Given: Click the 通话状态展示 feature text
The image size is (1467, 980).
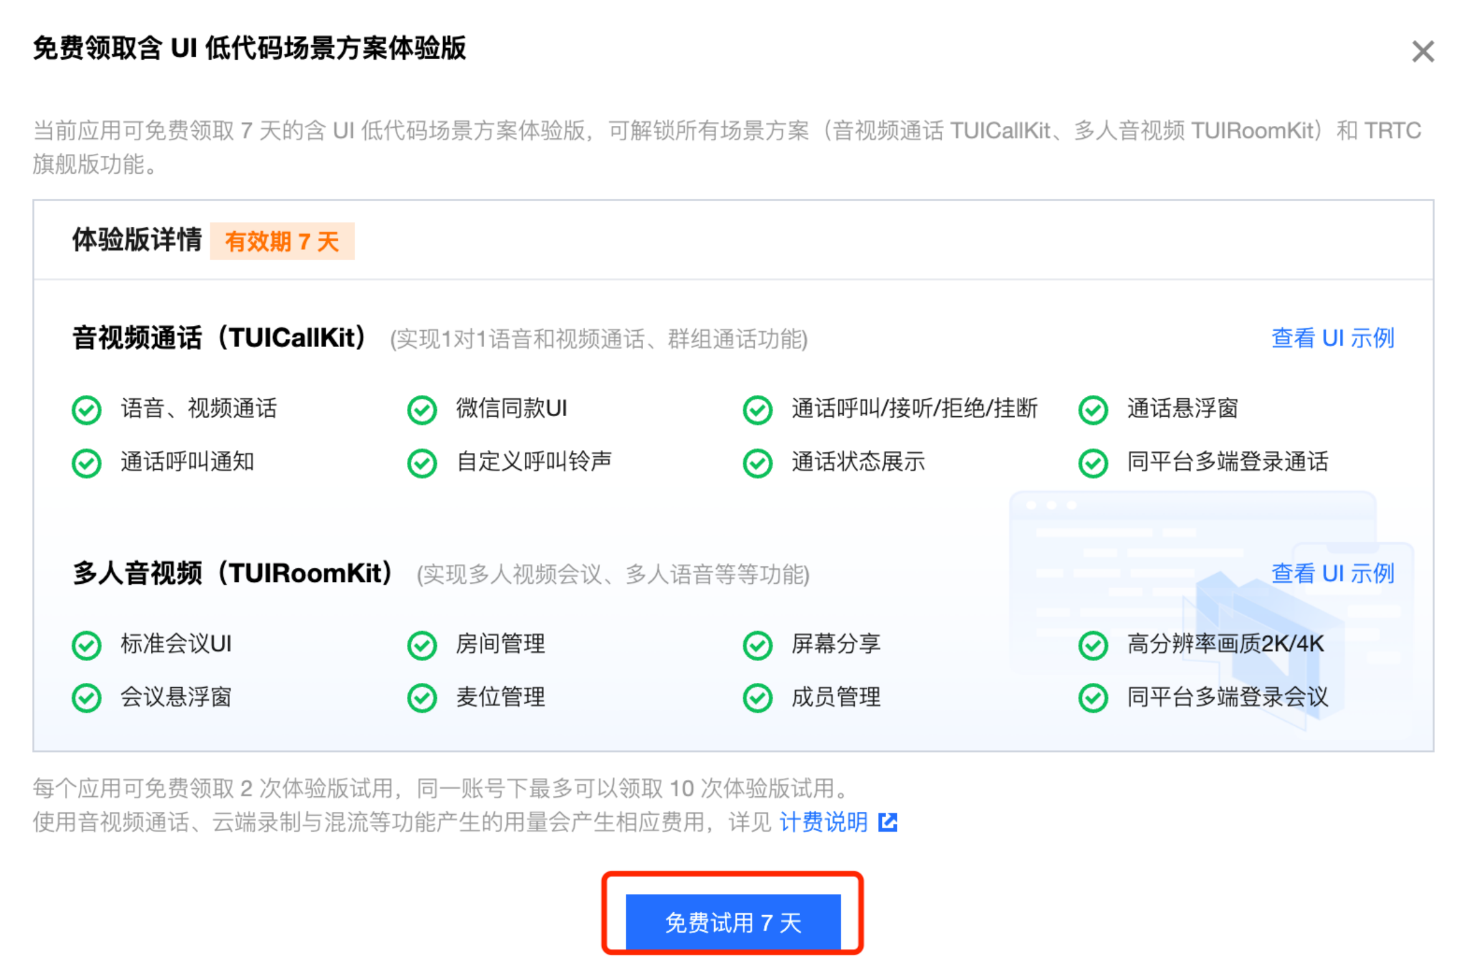Looking at the screenshot, I should coord(858,462).
